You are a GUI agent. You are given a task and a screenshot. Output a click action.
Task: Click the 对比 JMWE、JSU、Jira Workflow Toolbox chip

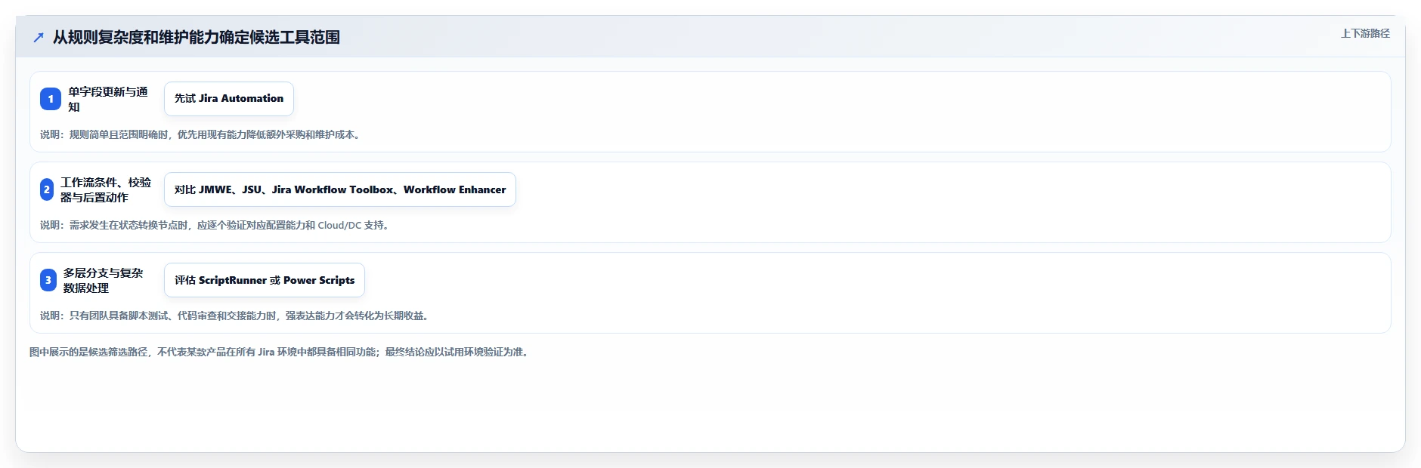click(x=340, y=189)
